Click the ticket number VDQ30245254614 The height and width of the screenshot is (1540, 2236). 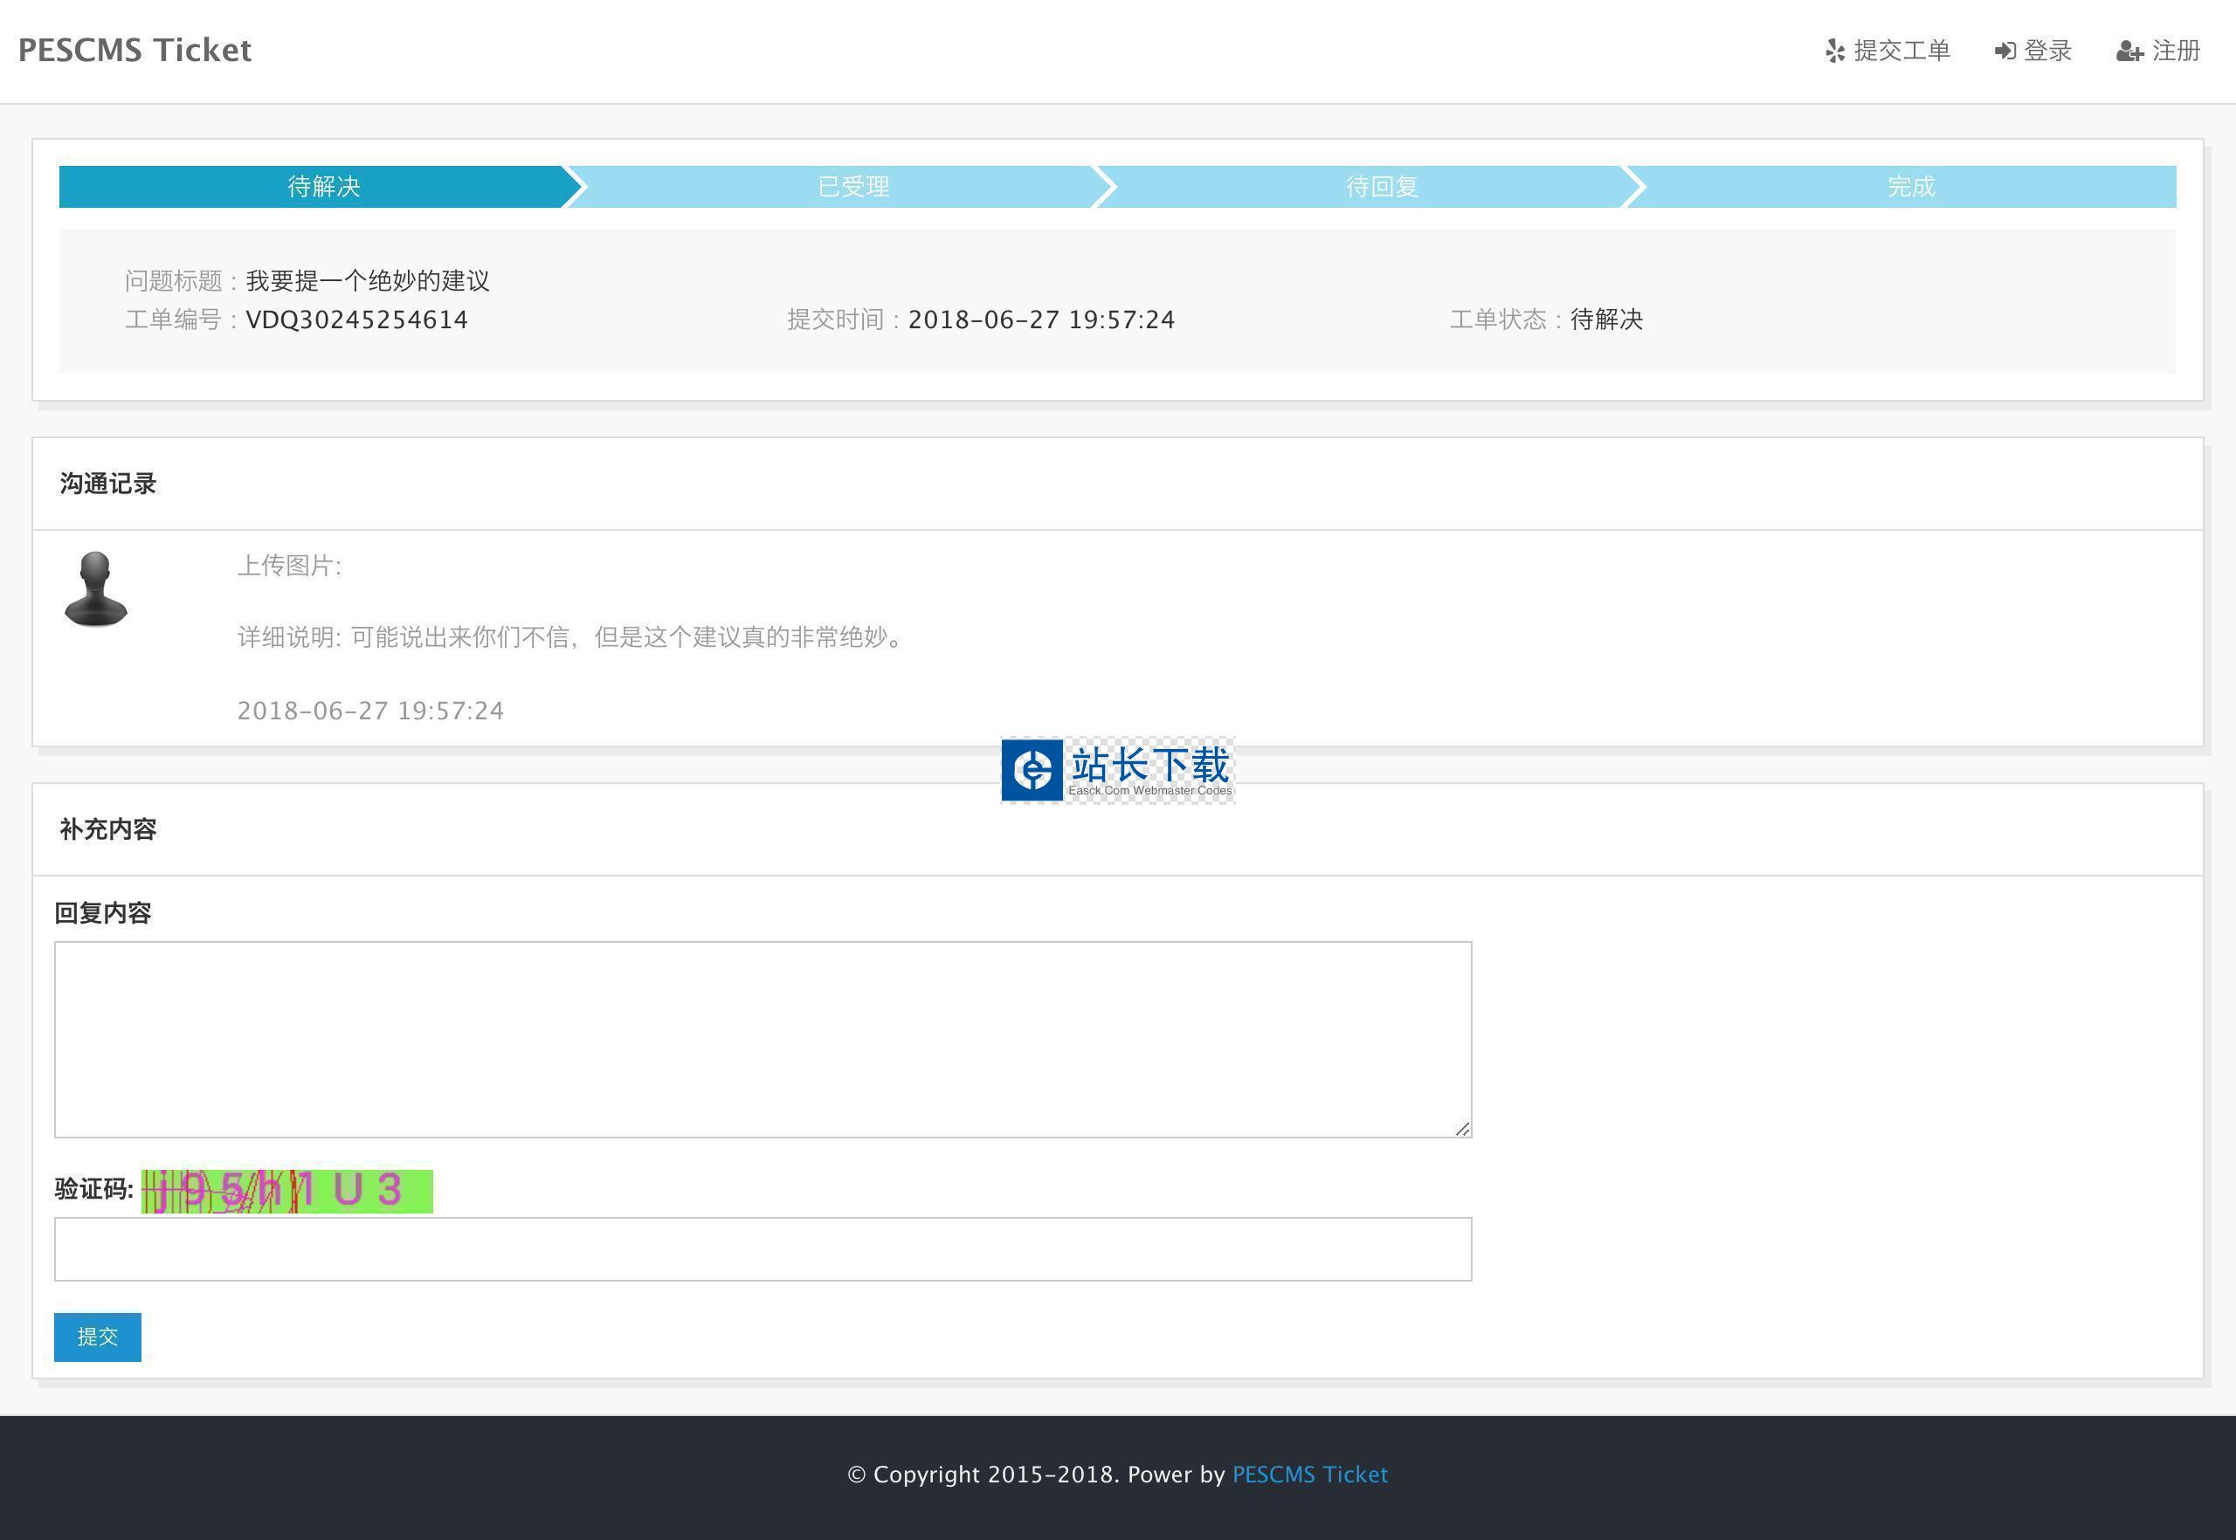[x=356, y=320]
